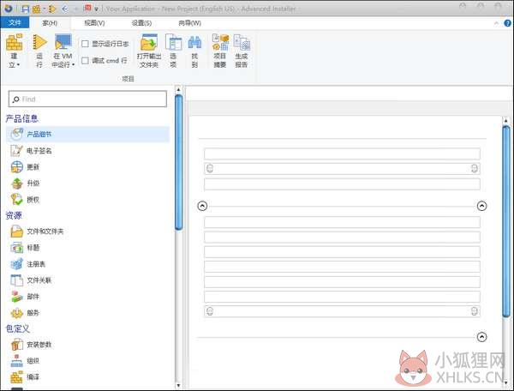514x391 pixels.
Task: Click the Back arrow in quick access toolbar
Action: pos(65,9)
